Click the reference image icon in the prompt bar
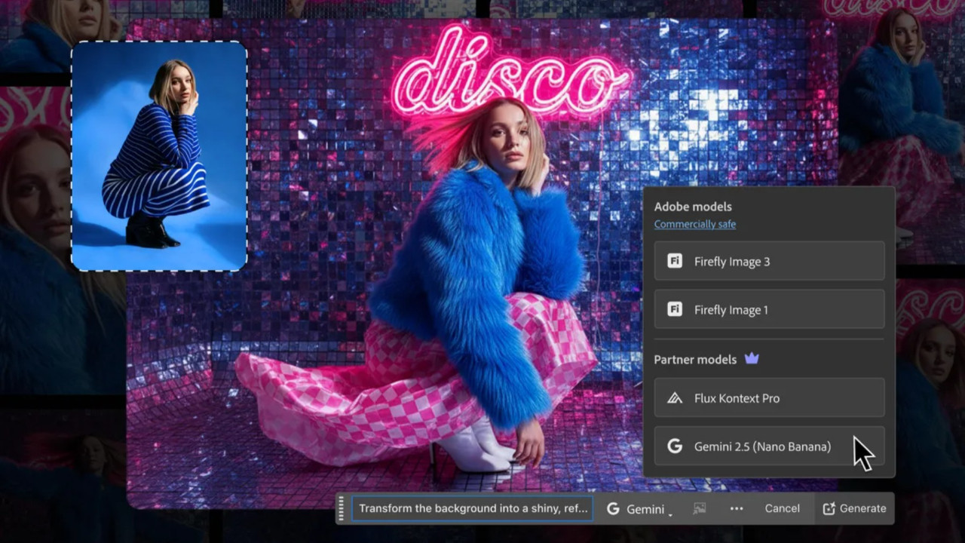965x543 pixels. 699,508
